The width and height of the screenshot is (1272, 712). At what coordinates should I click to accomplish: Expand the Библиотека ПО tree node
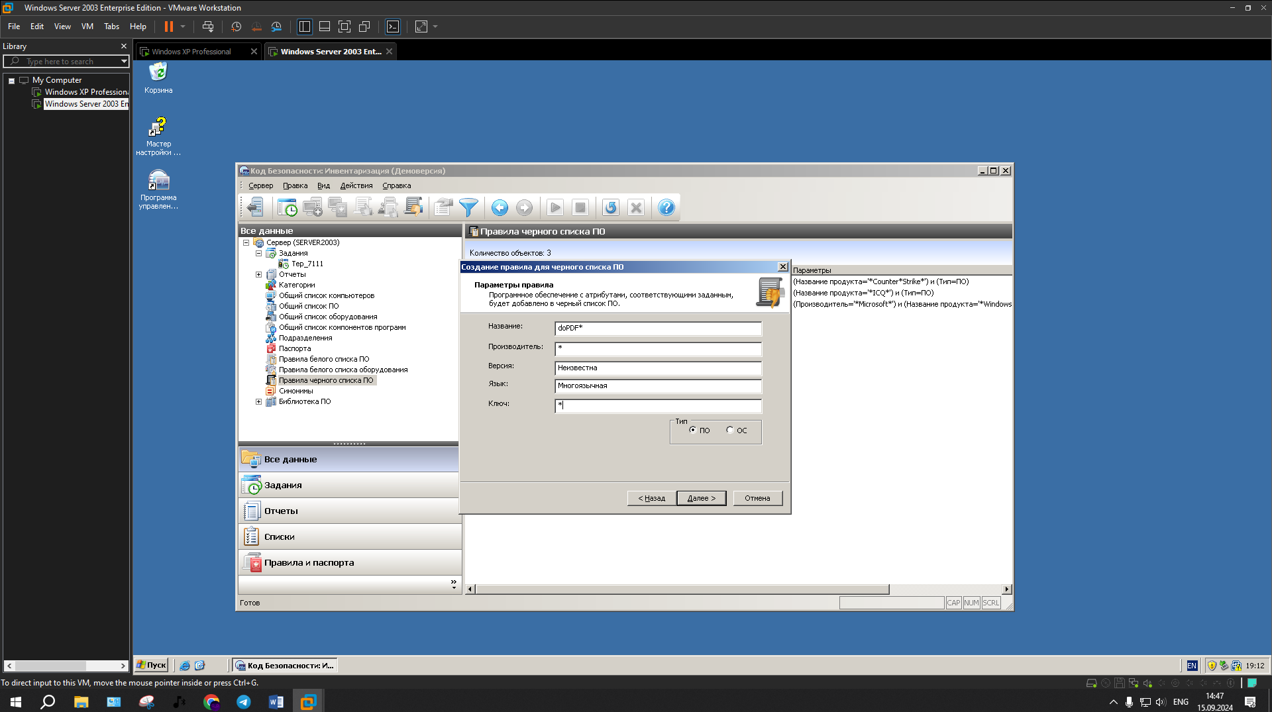click(x=258, y=402)
